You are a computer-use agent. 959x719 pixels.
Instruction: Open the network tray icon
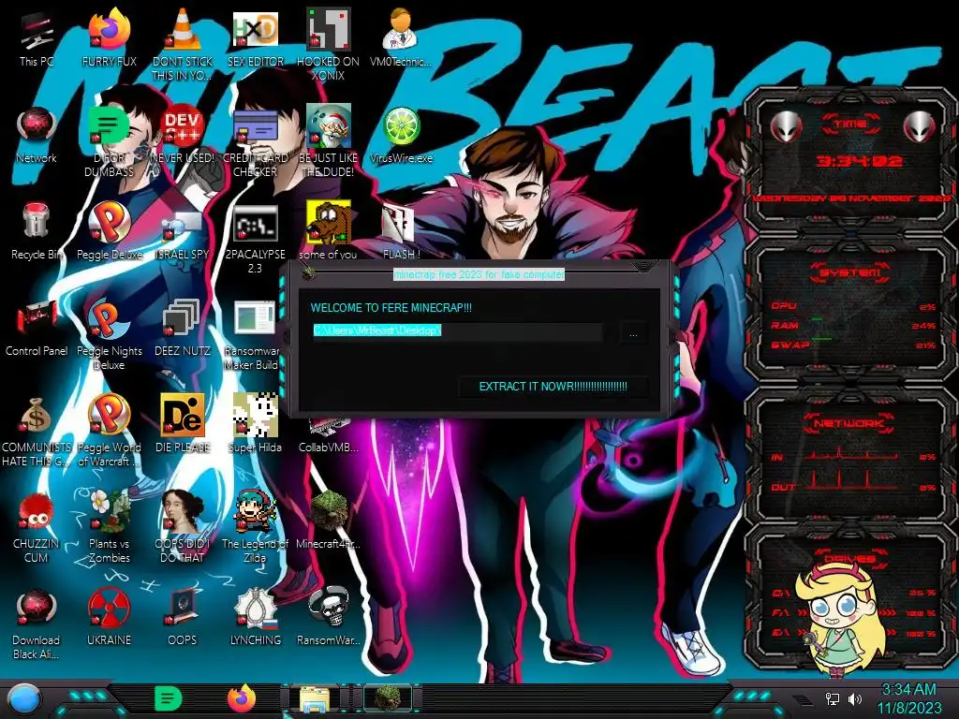point(833,698)
